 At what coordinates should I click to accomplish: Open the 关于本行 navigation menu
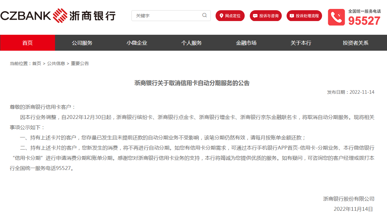click(x=301, y=43)
